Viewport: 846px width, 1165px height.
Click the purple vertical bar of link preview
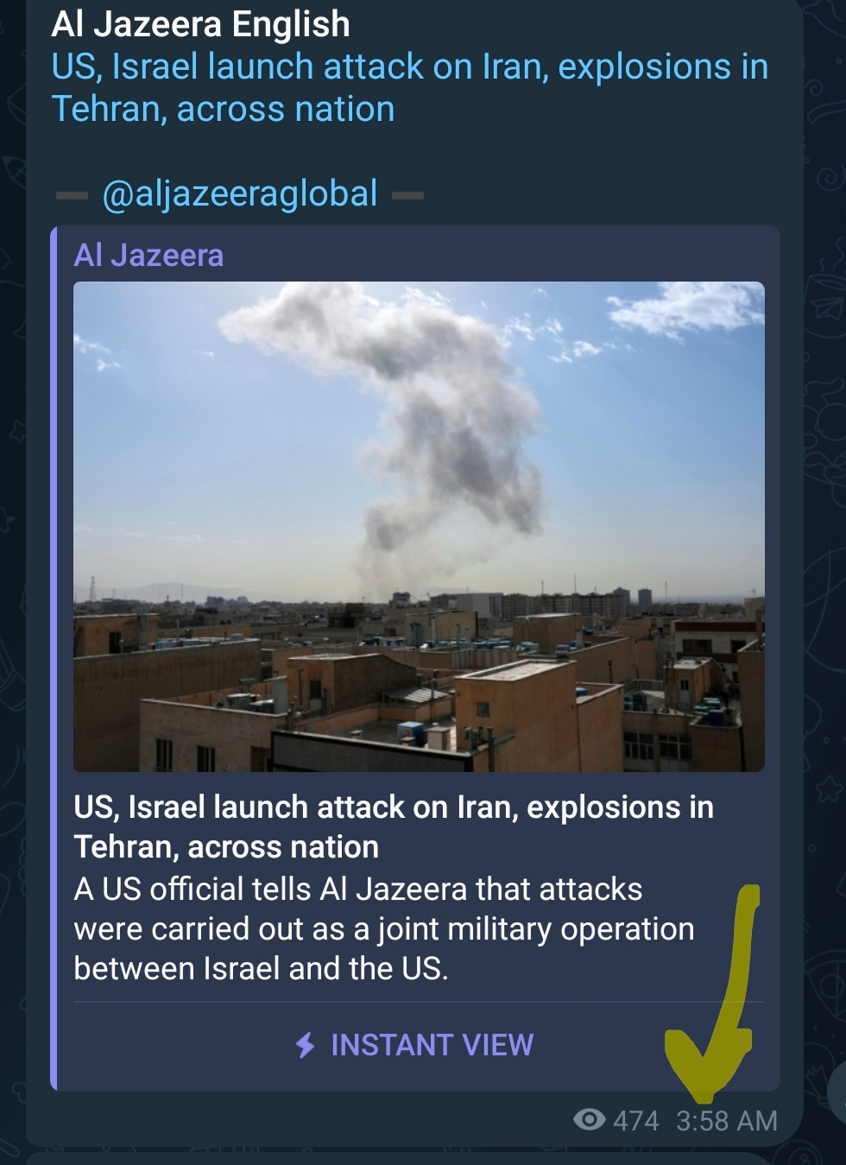(54, 658)
